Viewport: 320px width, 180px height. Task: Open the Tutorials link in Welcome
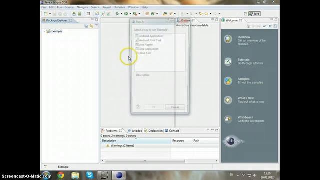point(243,60)
